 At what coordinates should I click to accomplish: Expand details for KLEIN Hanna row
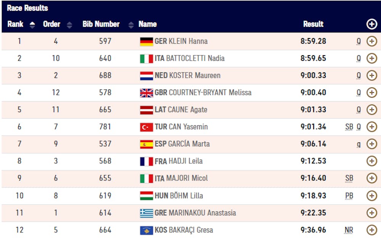point(371,41)
